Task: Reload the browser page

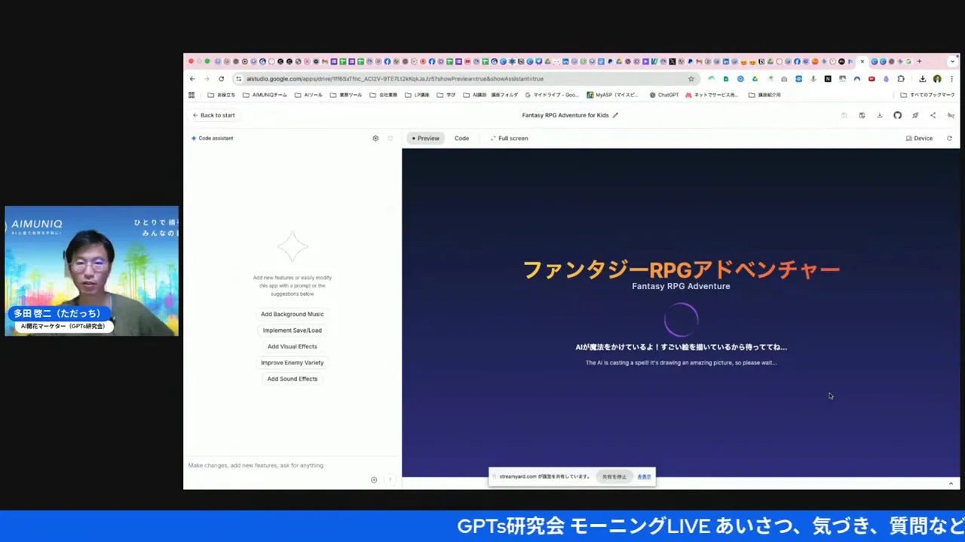Action: point(221,78)
